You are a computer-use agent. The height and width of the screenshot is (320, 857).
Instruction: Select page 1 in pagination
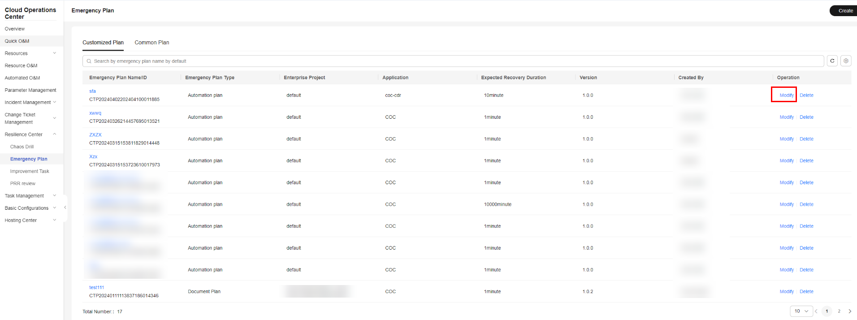pos(827,311)
